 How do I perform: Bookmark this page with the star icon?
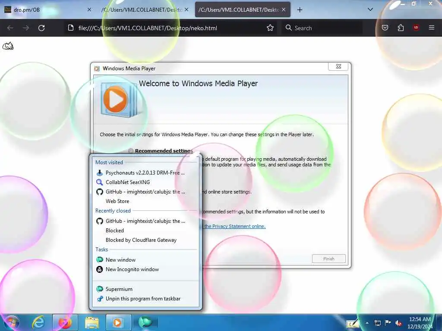pyautogui.click(x=270, y=28)
